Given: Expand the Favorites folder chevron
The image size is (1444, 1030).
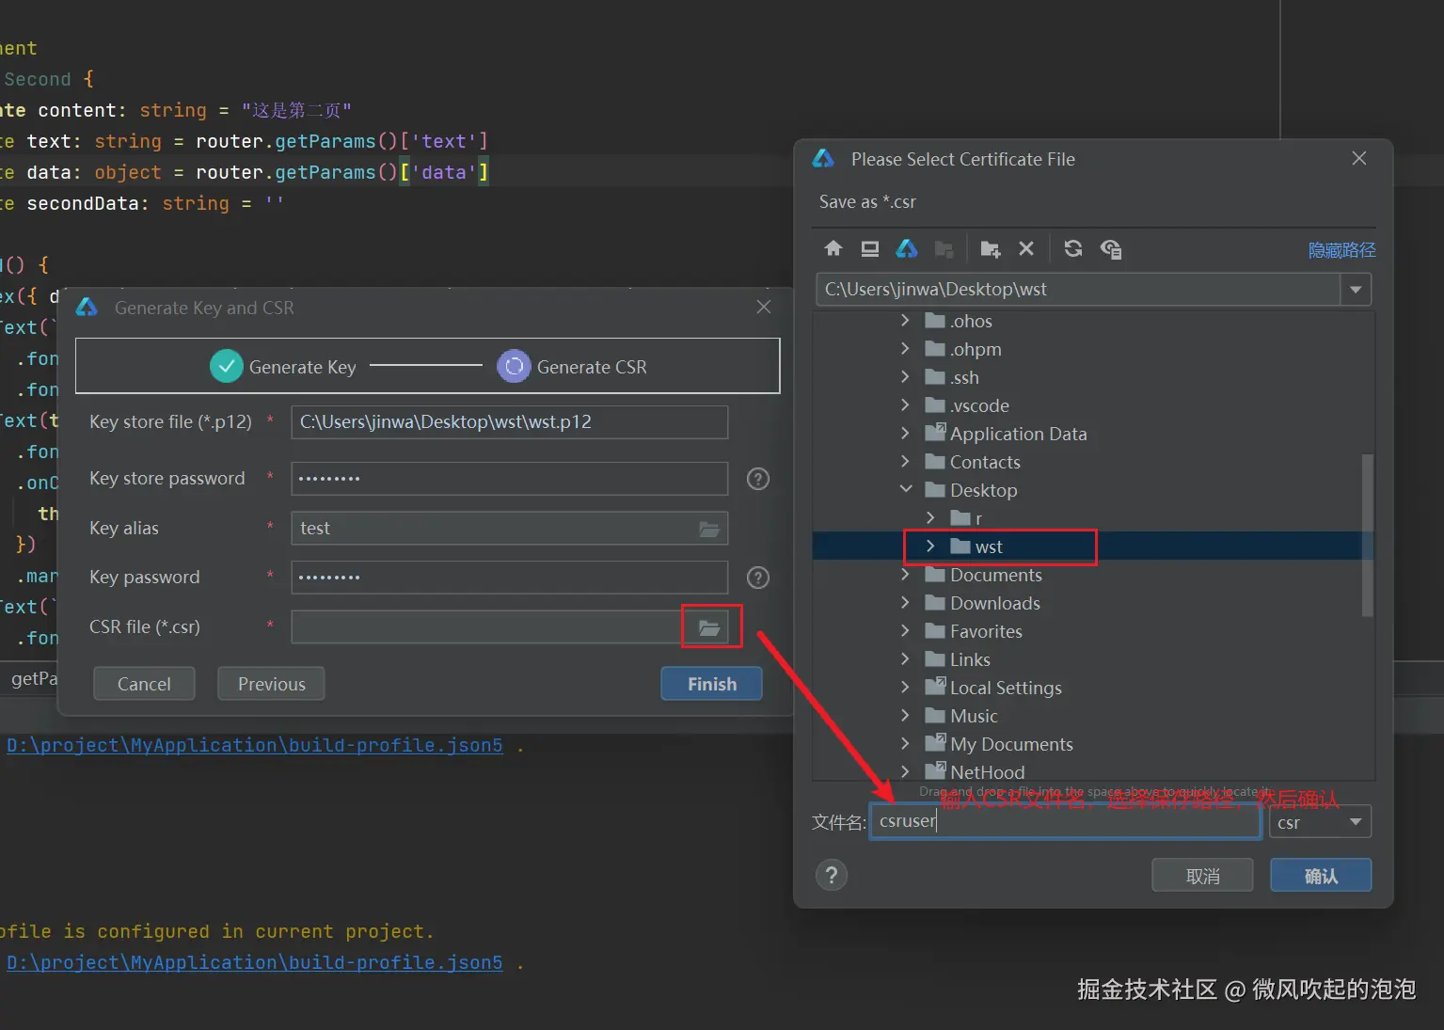Looking at the screenshot, I should 905,631.
